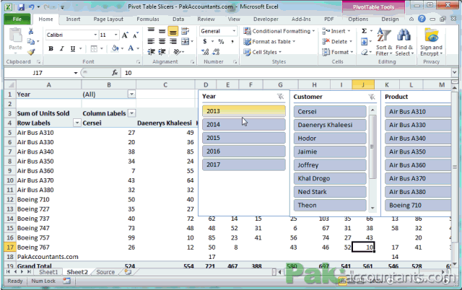Select Hodor in Customer slicer

[x=330, y=139]
